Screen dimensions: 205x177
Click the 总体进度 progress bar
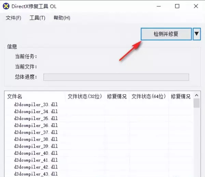[x=116, y=77]
